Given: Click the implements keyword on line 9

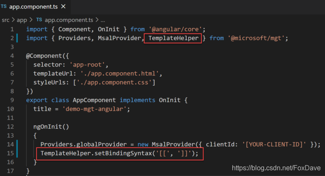Looking at the screenshot, I should (x=137, y=100).
